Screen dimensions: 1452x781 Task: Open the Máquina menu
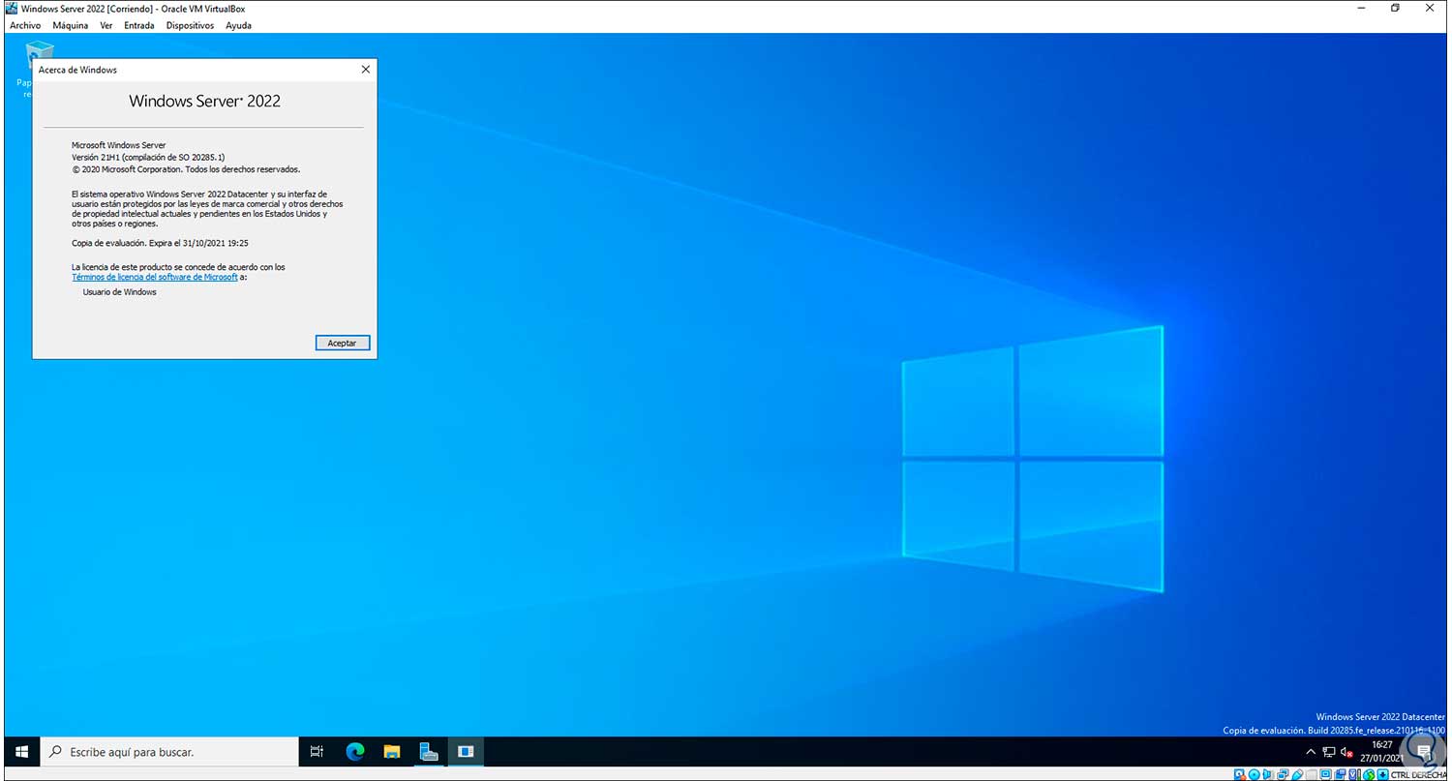click(70, 25)
